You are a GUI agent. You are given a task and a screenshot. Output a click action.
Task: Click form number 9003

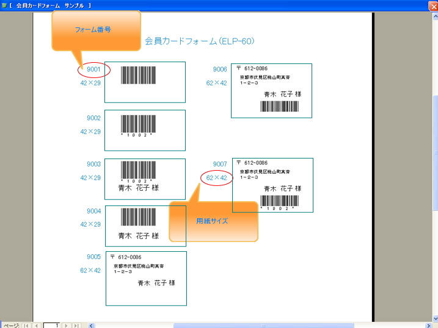click(x=93, y=164)
